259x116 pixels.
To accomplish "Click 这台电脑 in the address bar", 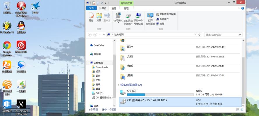I will pos(119,35).
